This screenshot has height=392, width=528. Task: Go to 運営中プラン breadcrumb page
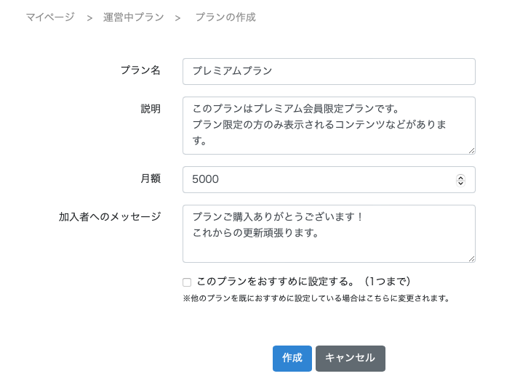point(133,17)
